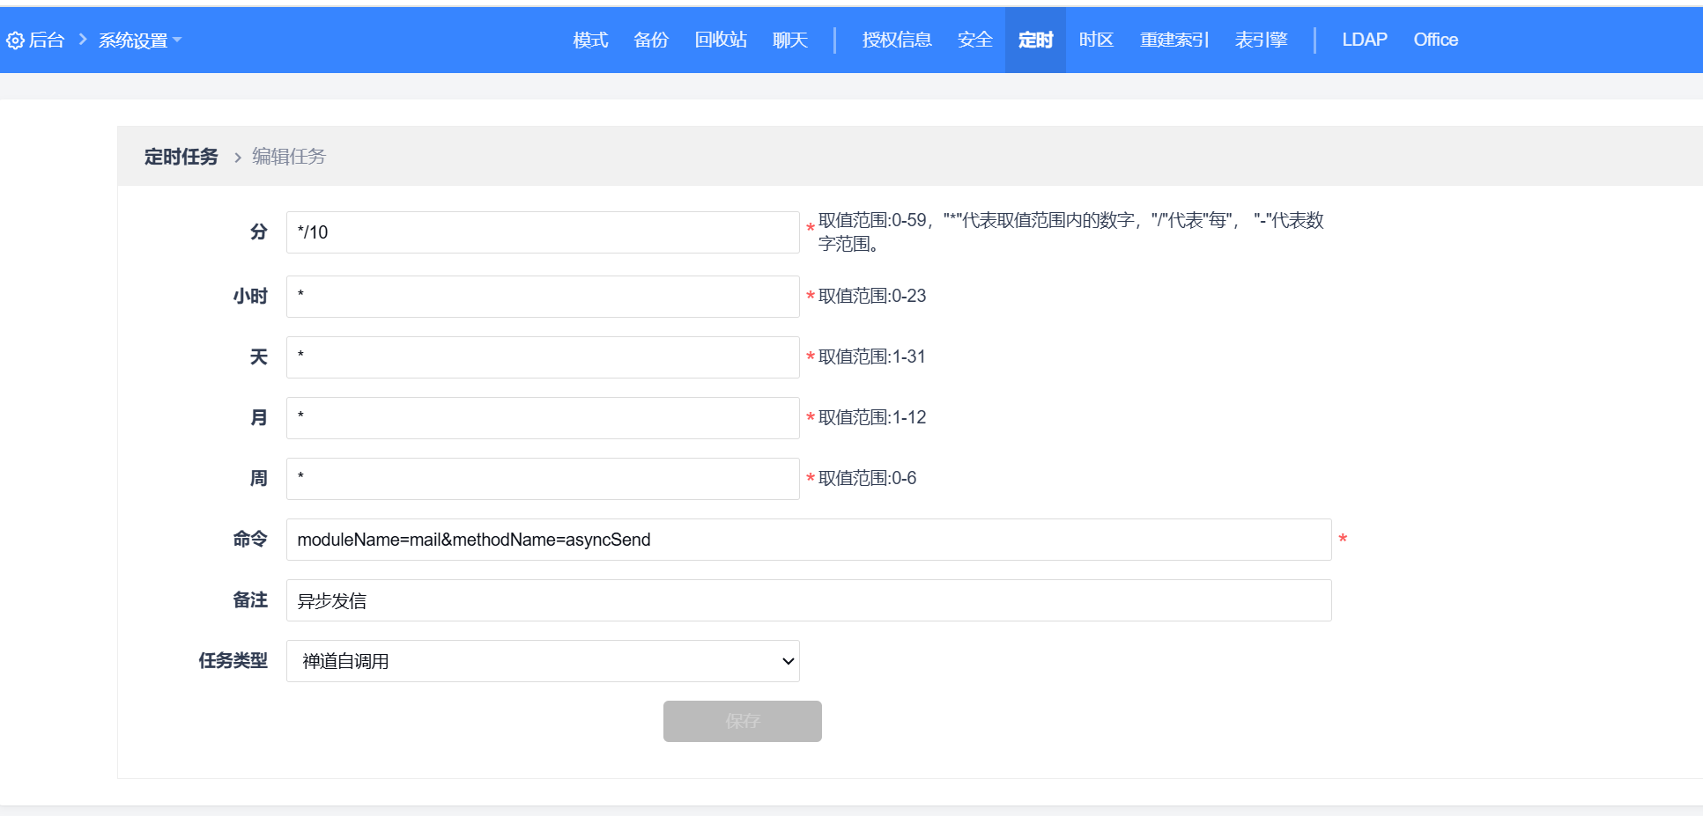Open the 回收站 tab

point(721,40)
